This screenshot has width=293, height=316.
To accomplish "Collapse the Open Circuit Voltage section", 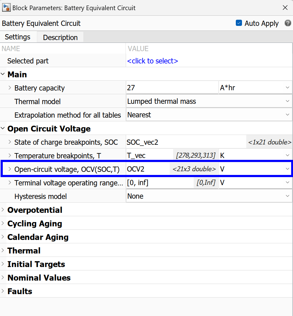I will click(x=3, y=129).
